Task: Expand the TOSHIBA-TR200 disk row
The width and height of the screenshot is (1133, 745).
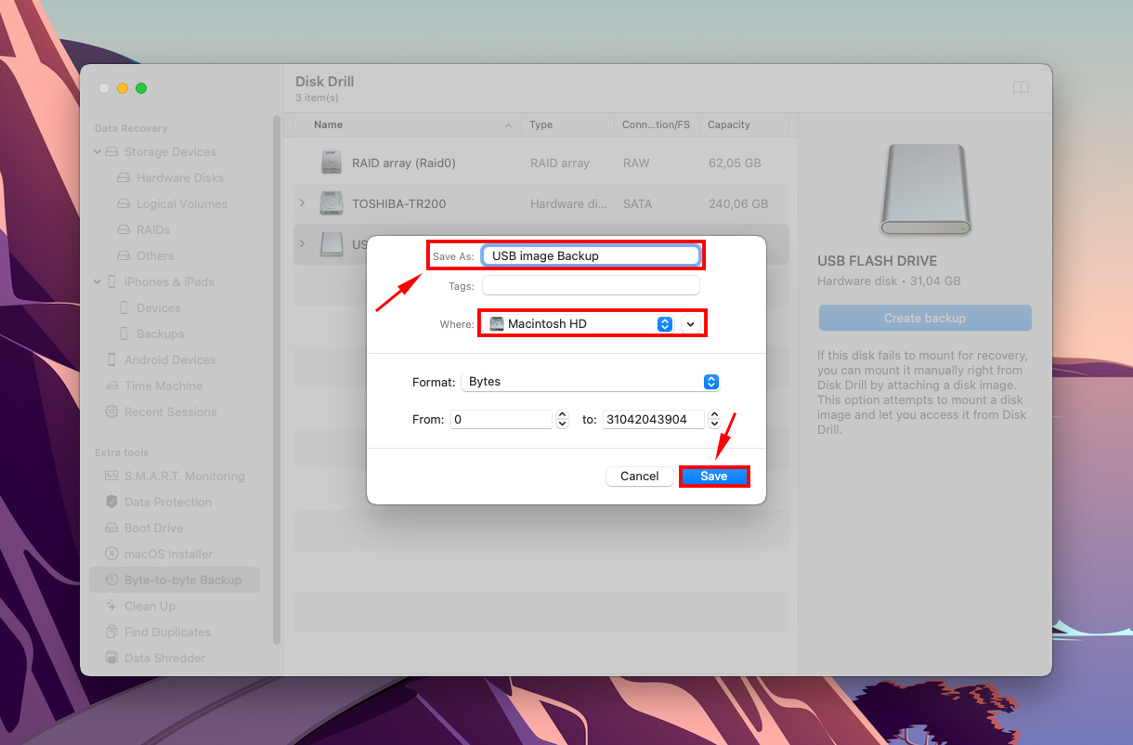Action: tap(300, 203)
